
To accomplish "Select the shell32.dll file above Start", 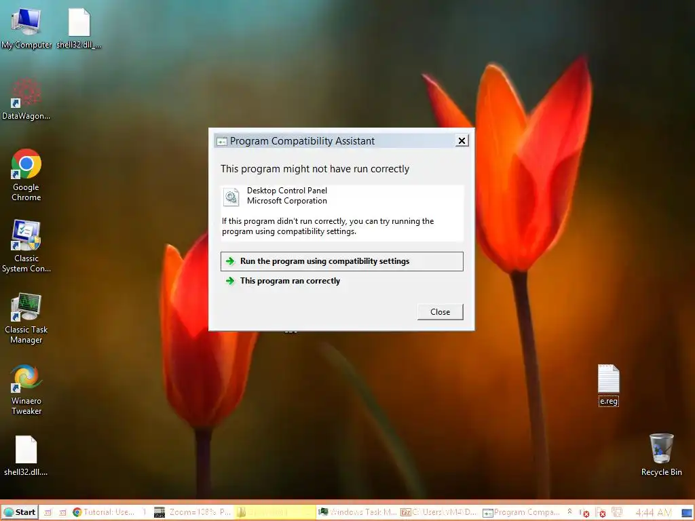I will click(26, 455).
